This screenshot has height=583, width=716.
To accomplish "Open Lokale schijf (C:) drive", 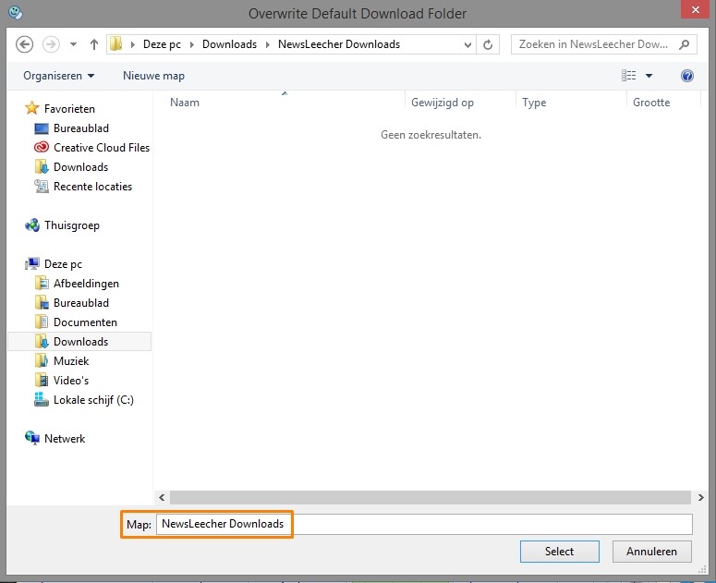I will pos(92,400).
